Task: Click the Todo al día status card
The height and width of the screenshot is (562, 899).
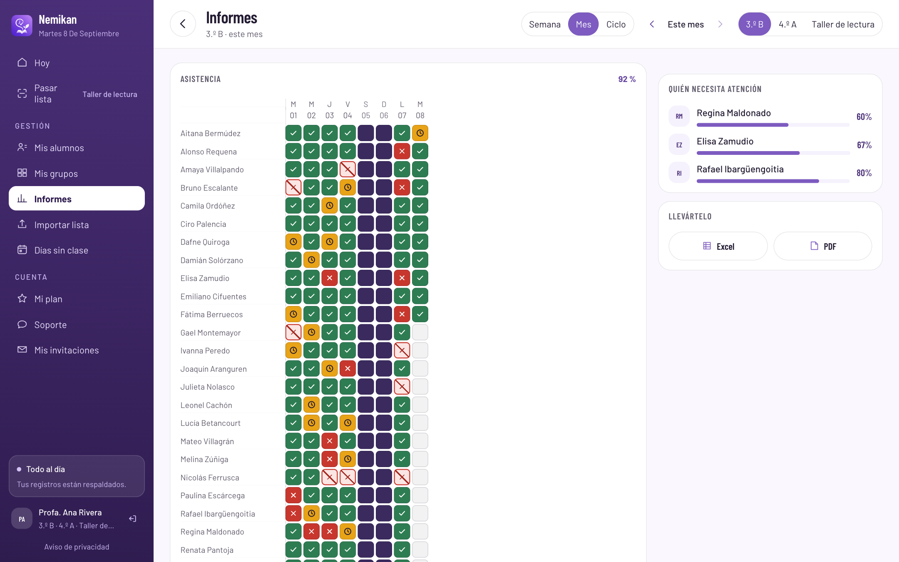Action: 77,476
